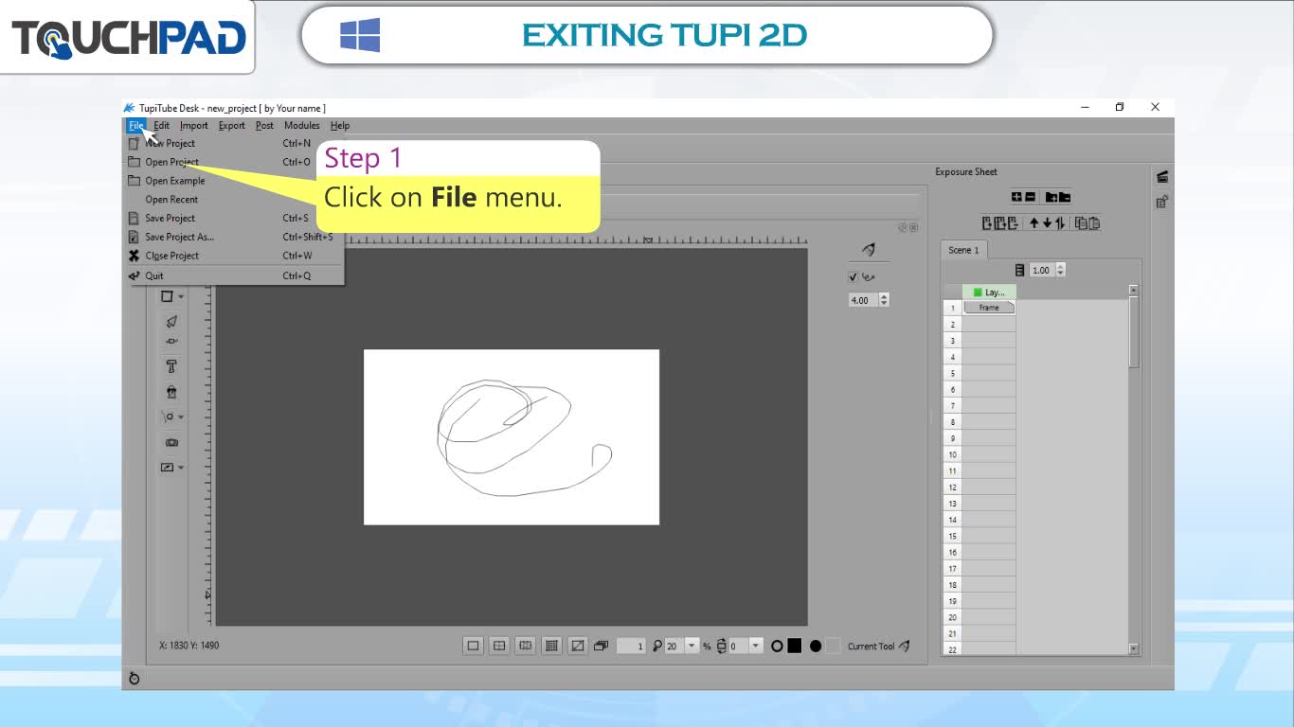1294x727 pixels.
Task: Open the Edit menu
Action: (161, 125)
